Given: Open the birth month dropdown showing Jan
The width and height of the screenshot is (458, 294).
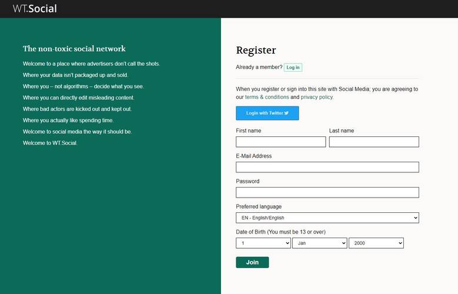Looking at the screenshot, I should pos(320,243).
